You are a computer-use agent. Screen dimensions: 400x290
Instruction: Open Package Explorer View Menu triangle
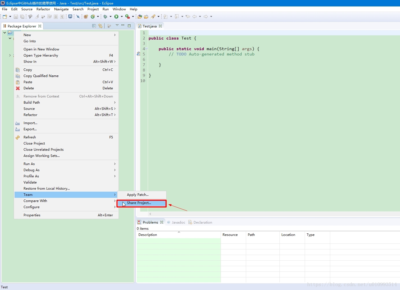117,25
